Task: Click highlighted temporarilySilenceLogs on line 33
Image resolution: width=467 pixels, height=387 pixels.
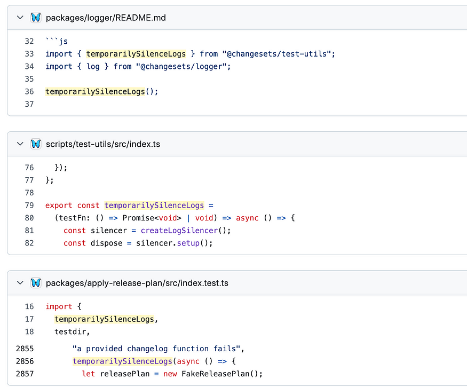Action: tap(136, 54)
